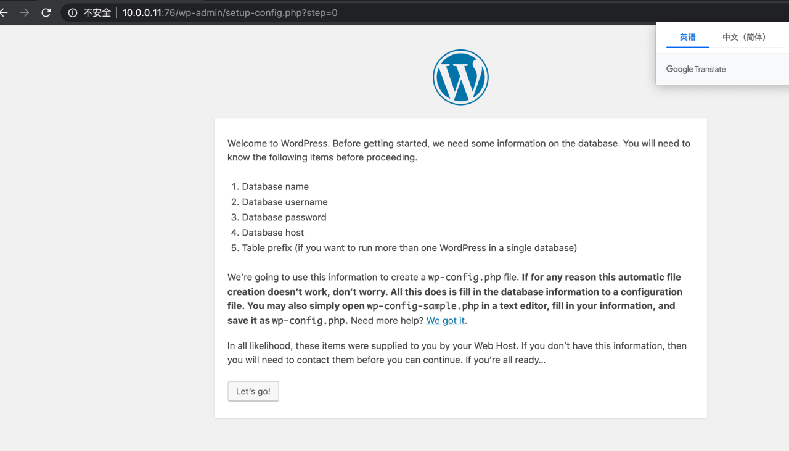Click the "Database username" list item
Viewport: 789px width, 451px height.
coord(284,202)
